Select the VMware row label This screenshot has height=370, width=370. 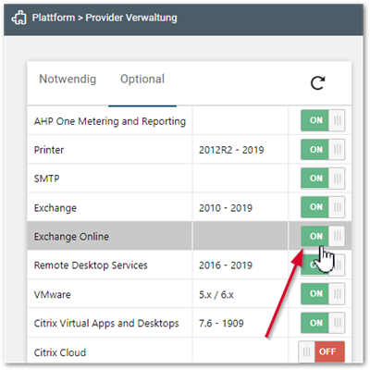[x=52, y=294]
